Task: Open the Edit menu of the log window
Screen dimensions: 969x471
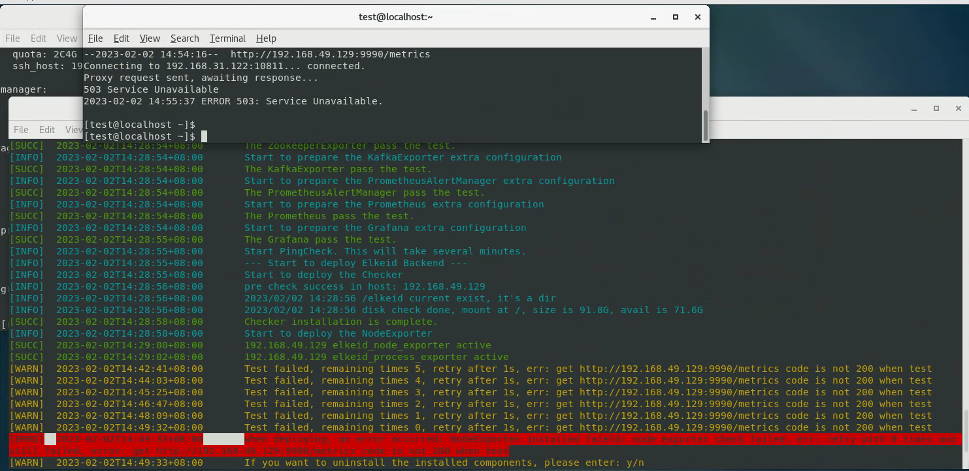Action: [46, 129]
